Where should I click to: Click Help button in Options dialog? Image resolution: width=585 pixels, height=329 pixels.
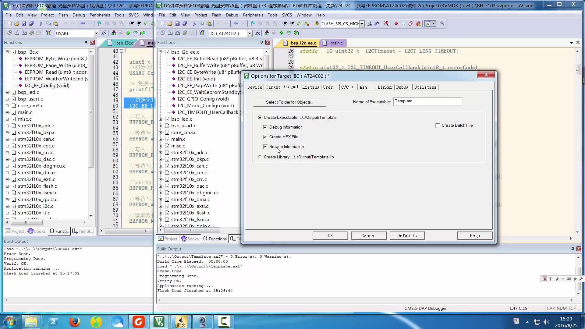[475, 235]
